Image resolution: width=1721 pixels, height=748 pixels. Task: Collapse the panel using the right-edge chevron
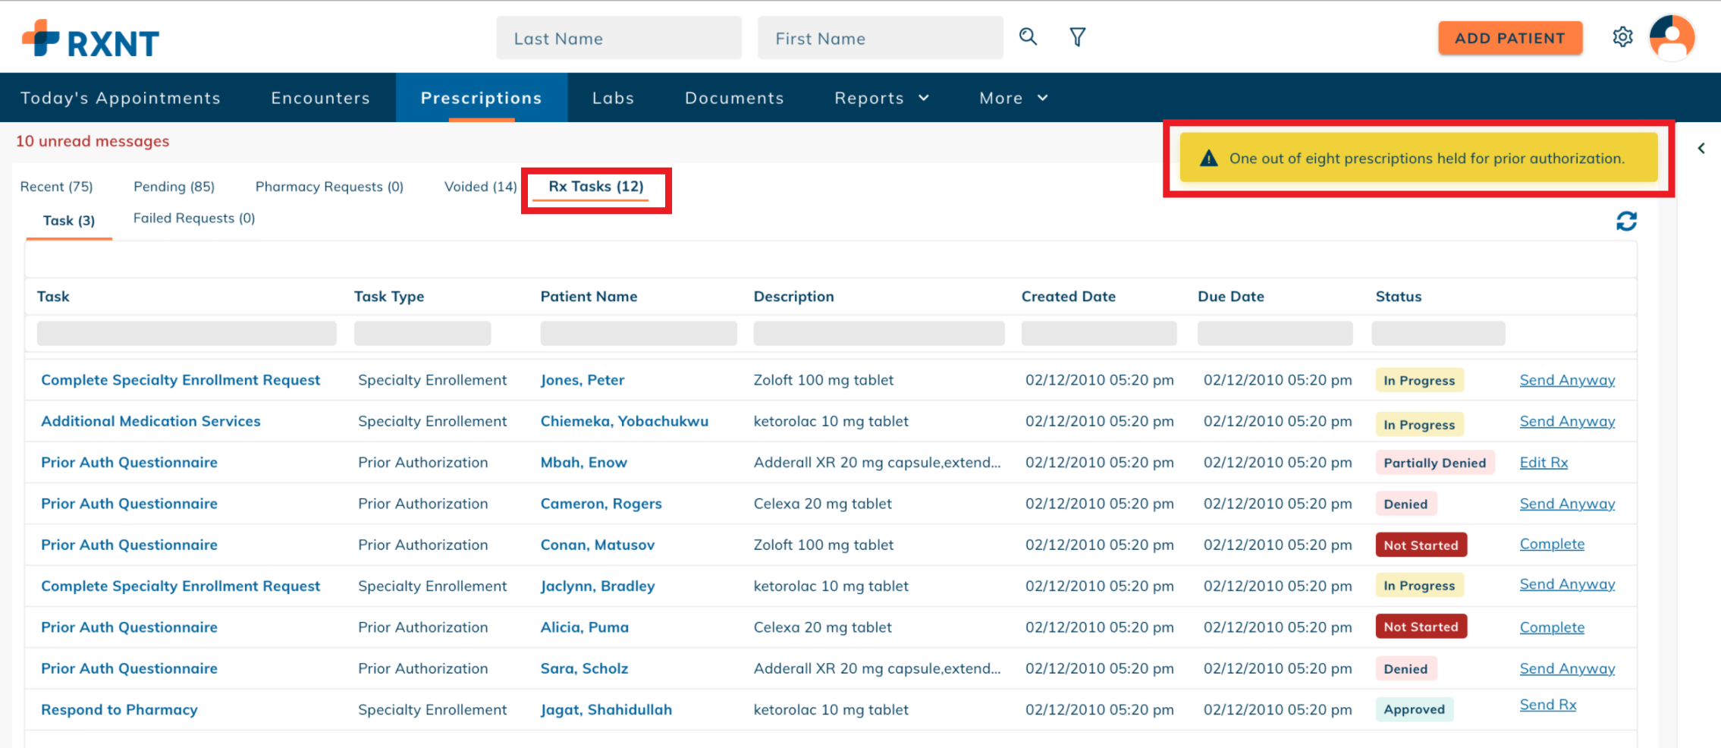1701,149
